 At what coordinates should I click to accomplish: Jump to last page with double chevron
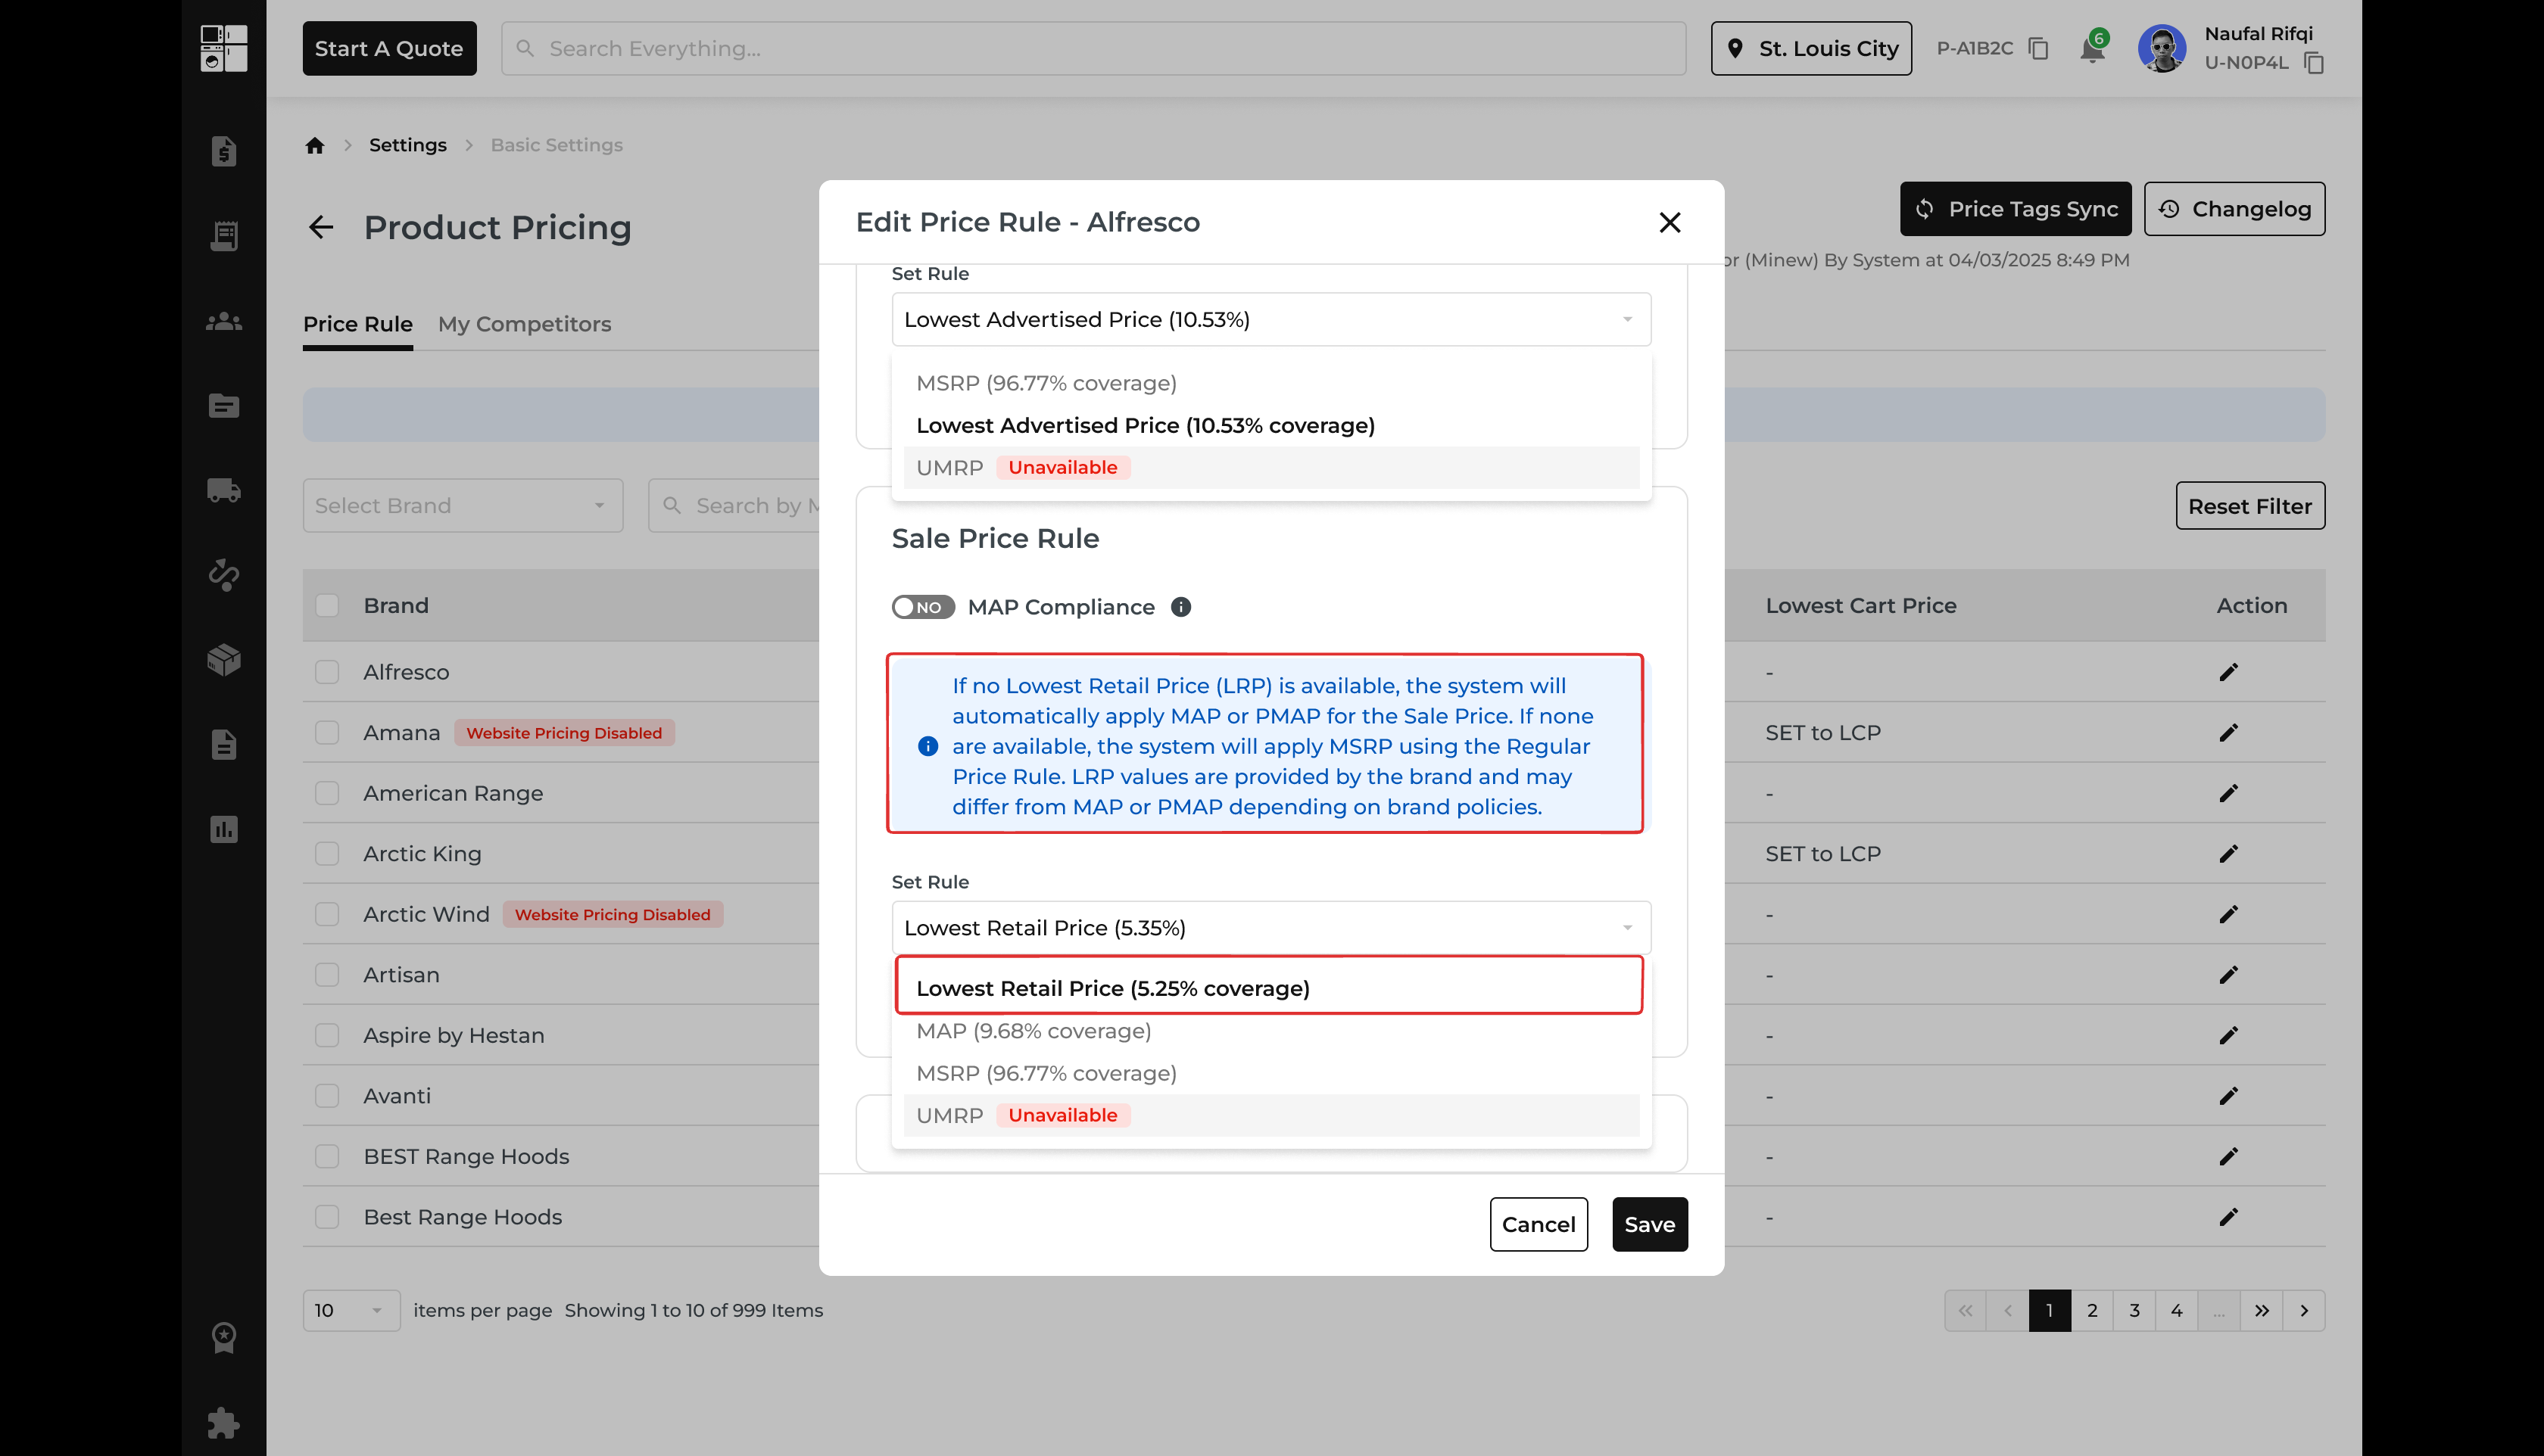[2261, 1310]
